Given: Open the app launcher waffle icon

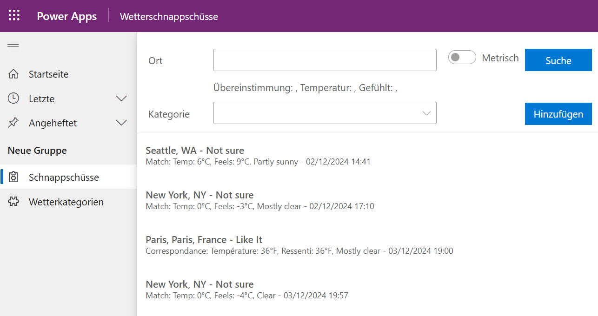Looking at the screenshot, I should (14, 16).
